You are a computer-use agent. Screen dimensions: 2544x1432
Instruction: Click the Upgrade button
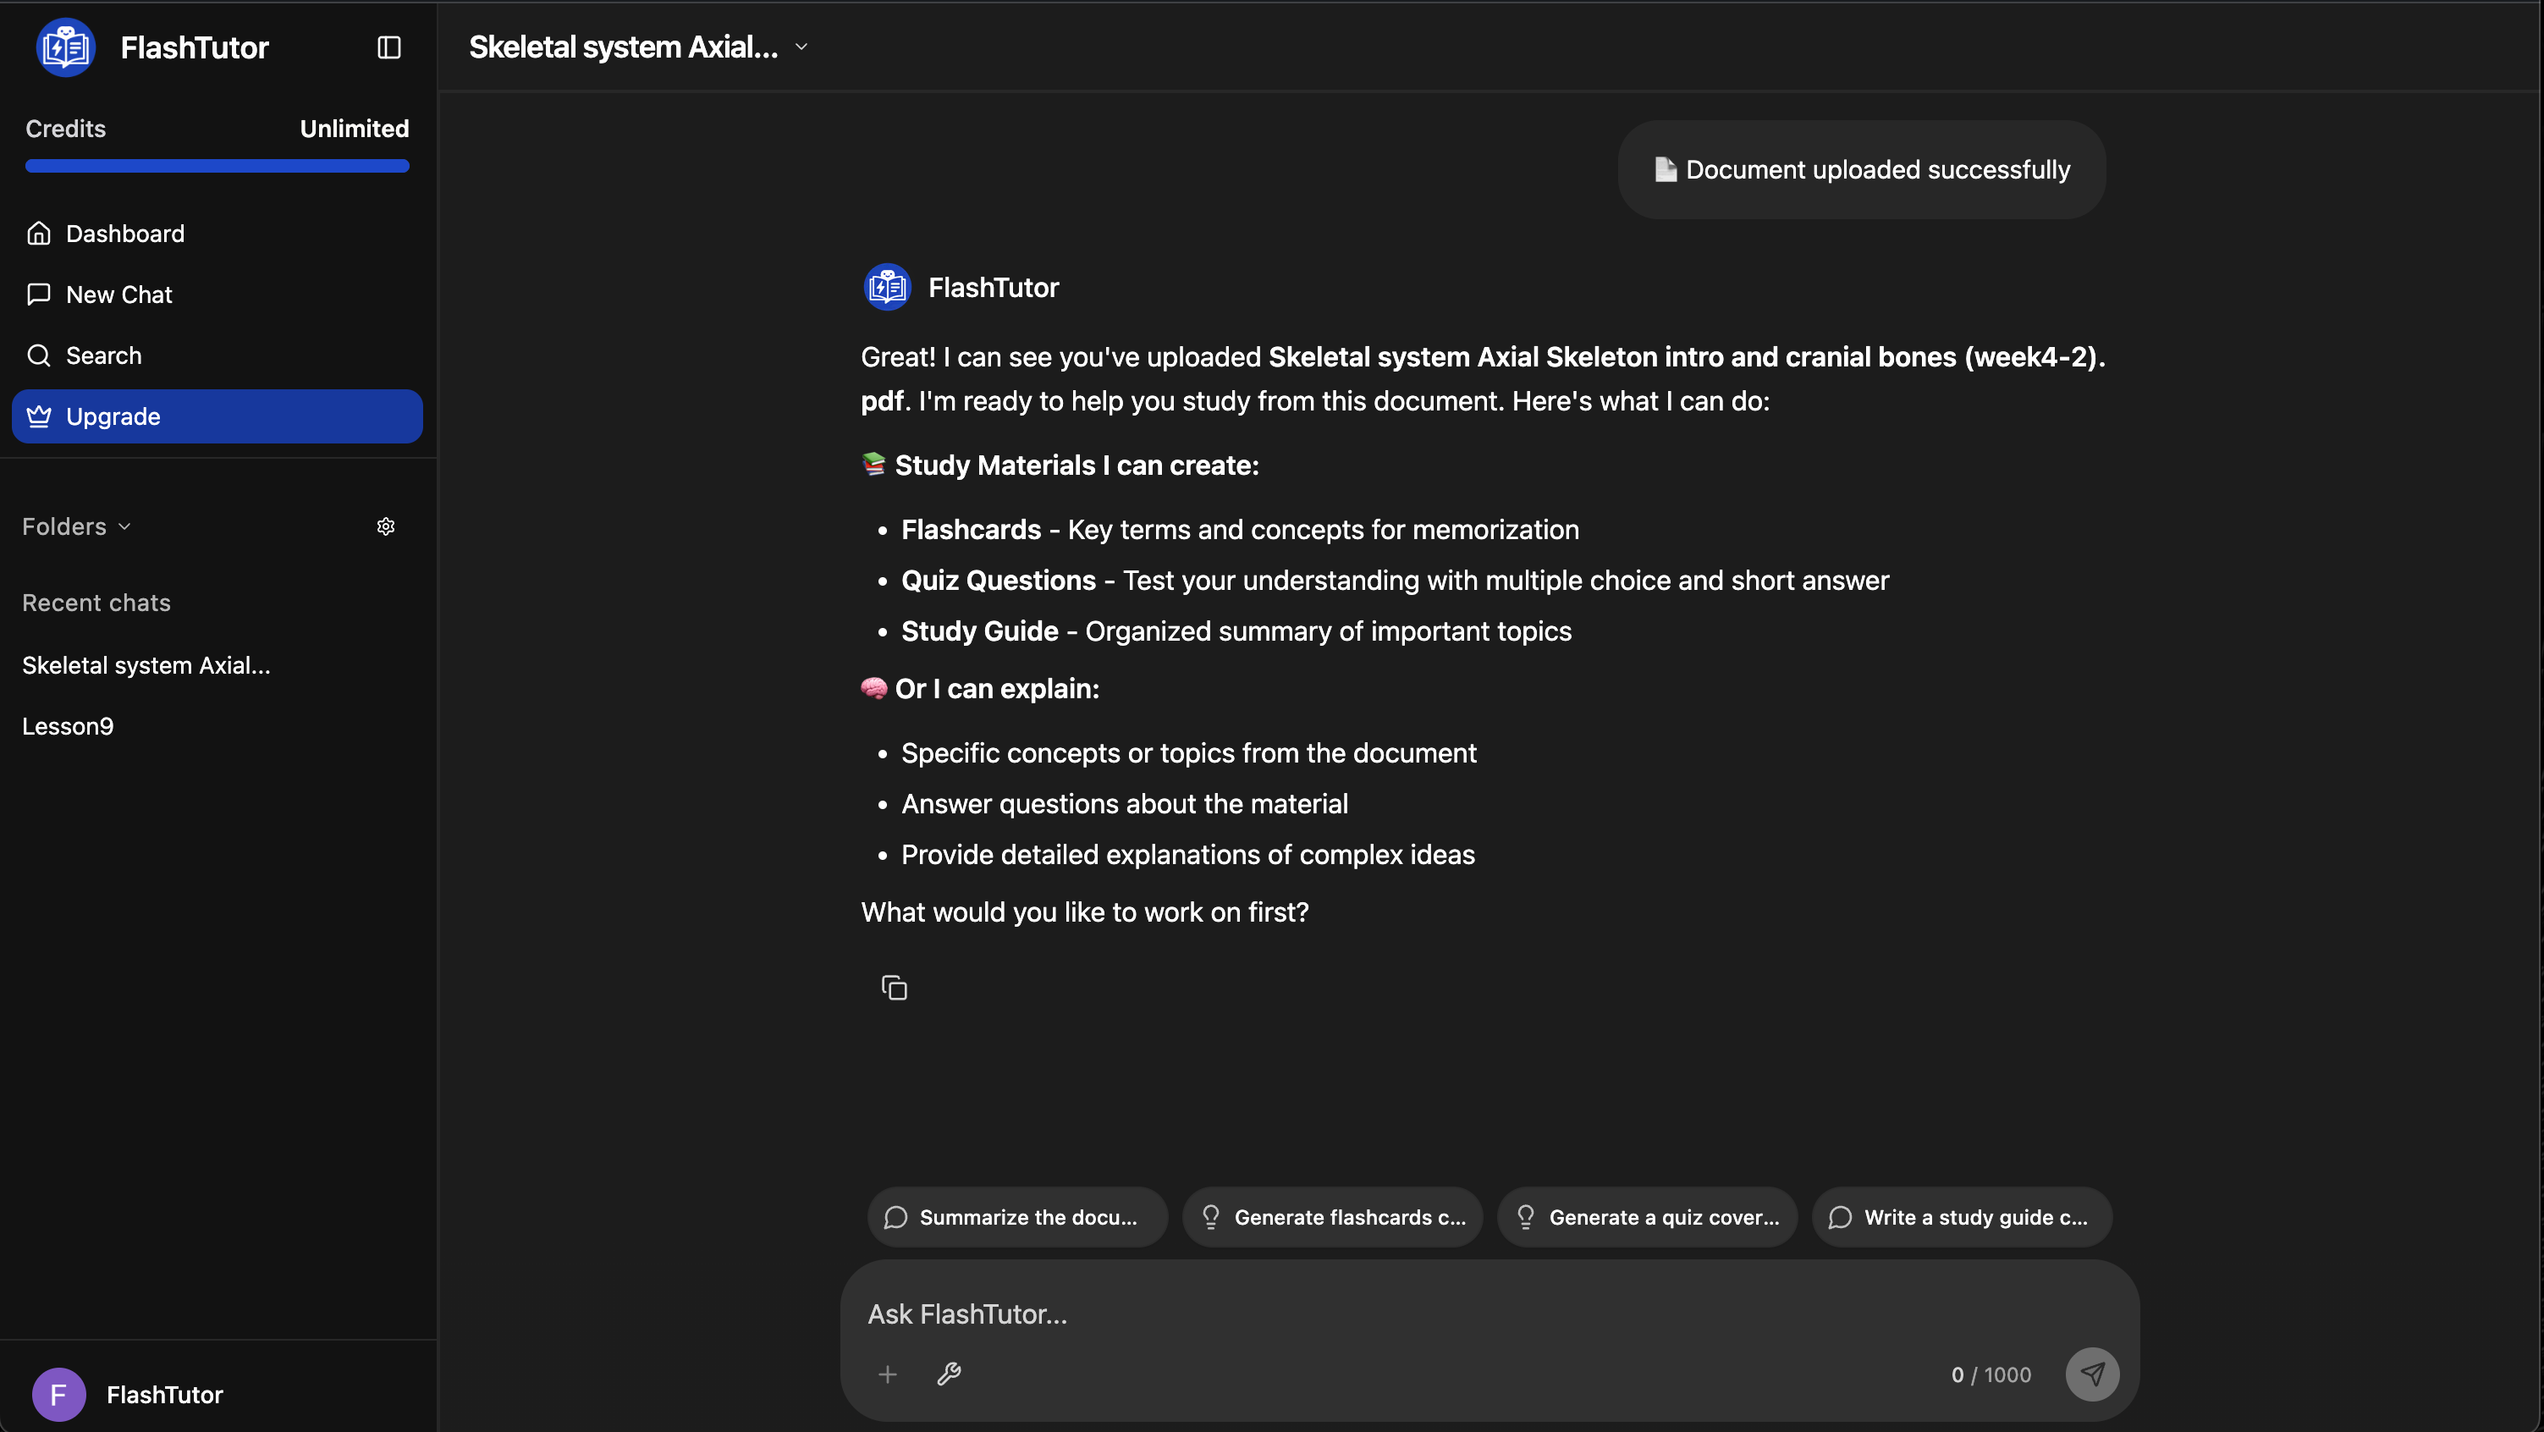click(218, 416)
